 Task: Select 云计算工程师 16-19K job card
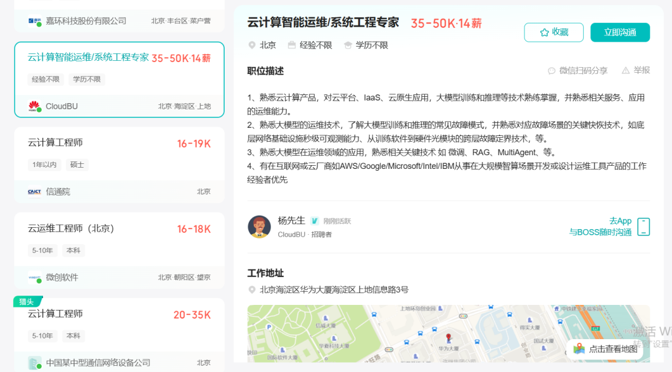[x=119, y=143]
